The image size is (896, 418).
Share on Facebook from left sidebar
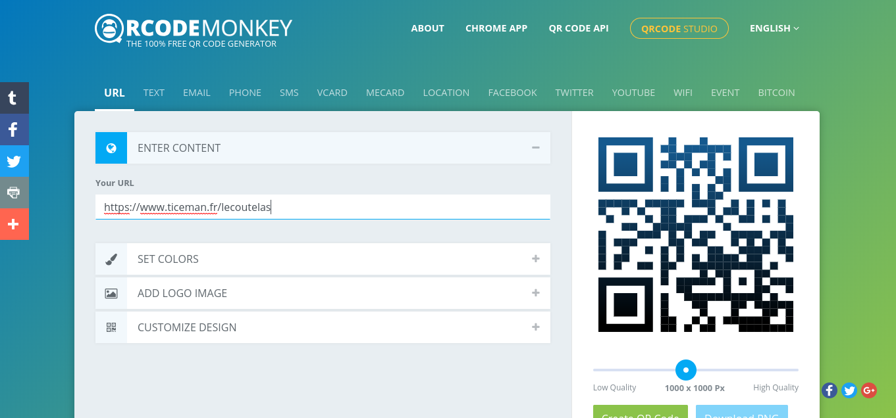tap(14, 129)
